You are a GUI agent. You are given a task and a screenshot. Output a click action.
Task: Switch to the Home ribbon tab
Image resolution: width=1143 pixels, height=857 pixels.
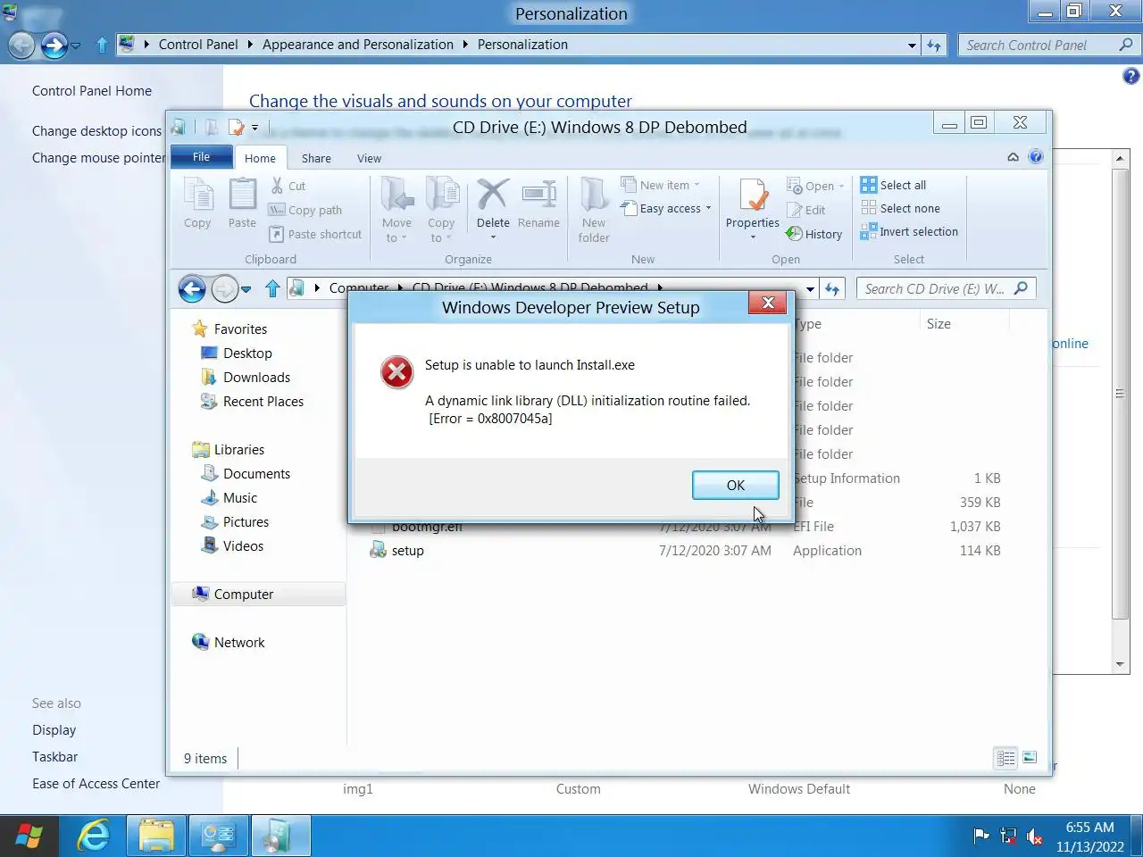tap(260, 158)
